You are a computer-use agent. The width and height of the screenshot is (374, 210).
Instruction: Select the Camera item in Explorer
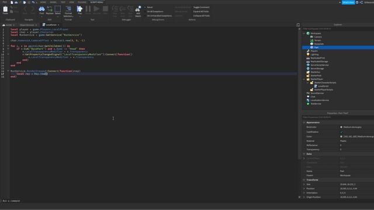(318, 37)
